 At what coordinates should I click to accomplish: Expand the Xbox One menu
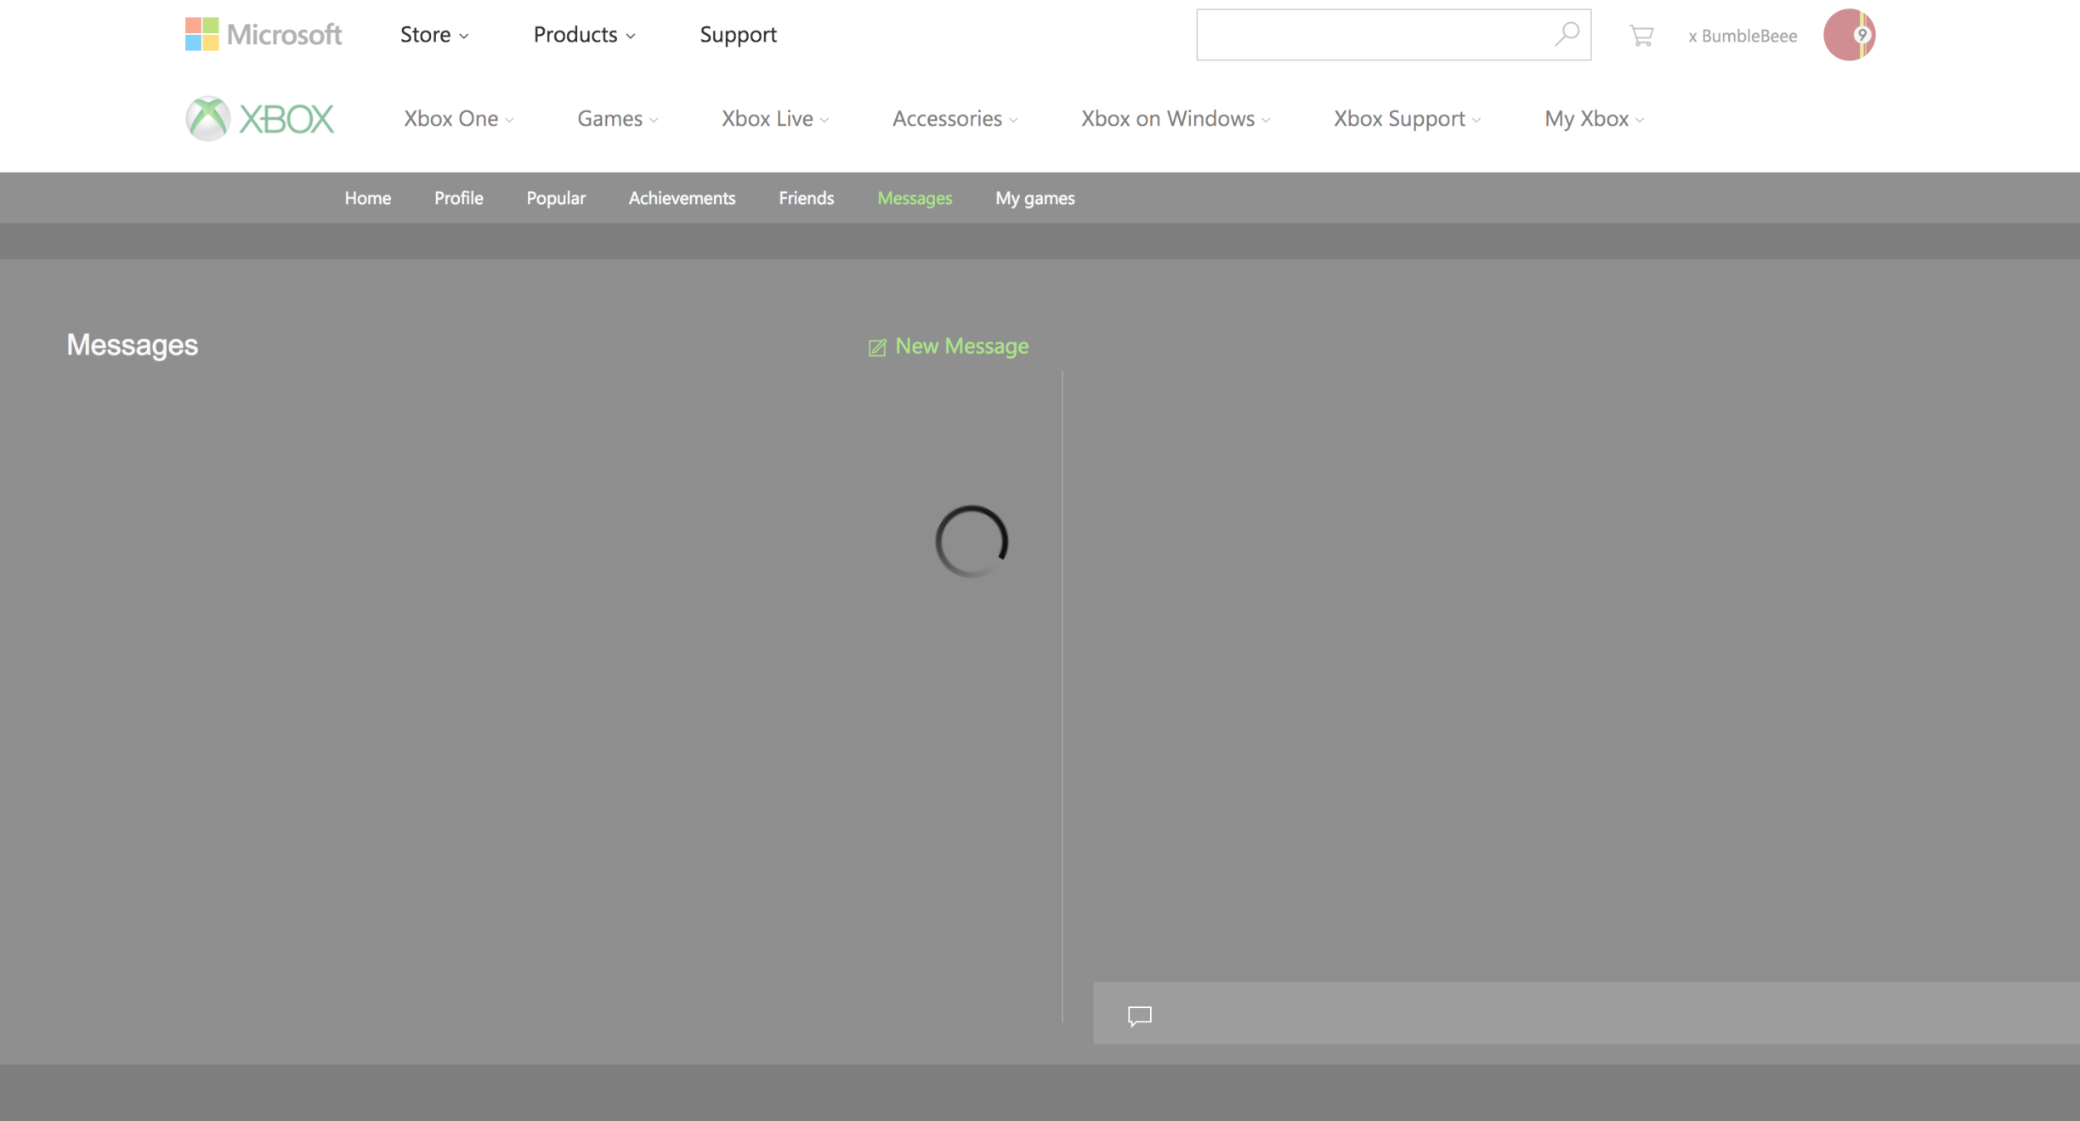[458, 118]
